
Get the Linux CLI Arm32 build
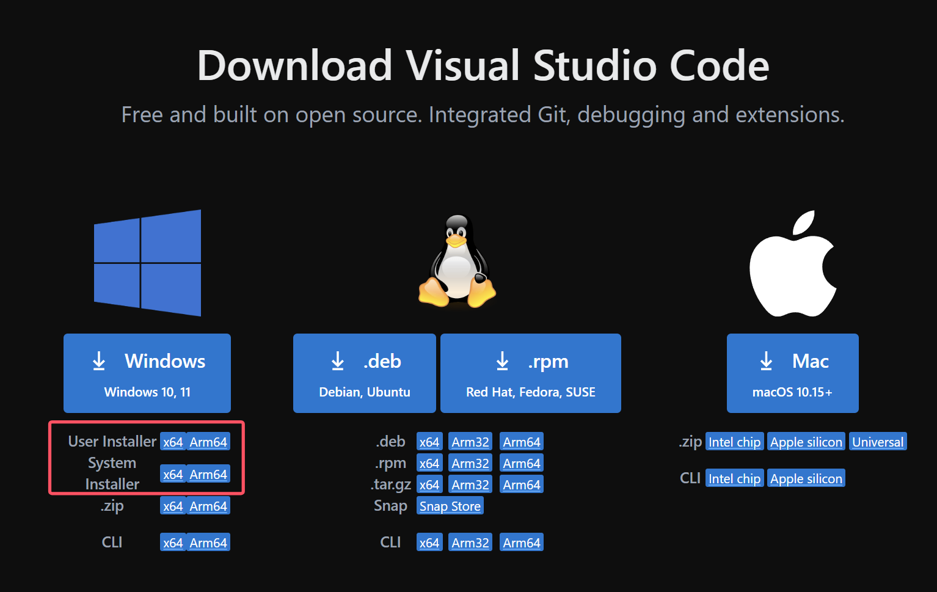click(470, 543)
